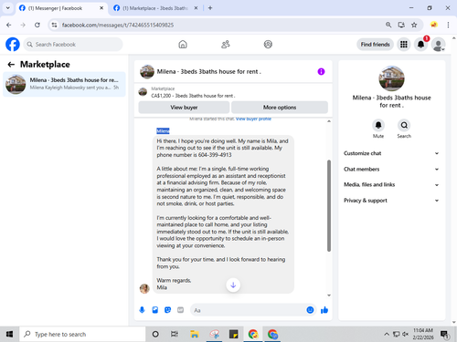Open the tab search dropdown arrow
Screen dimensions: 457x342
[8, 8]
